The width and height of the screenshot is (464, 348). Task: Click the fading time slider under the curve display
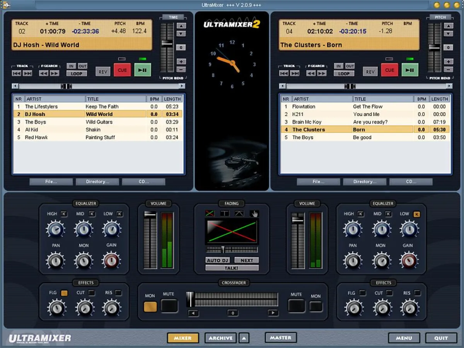tap(223, 249)
